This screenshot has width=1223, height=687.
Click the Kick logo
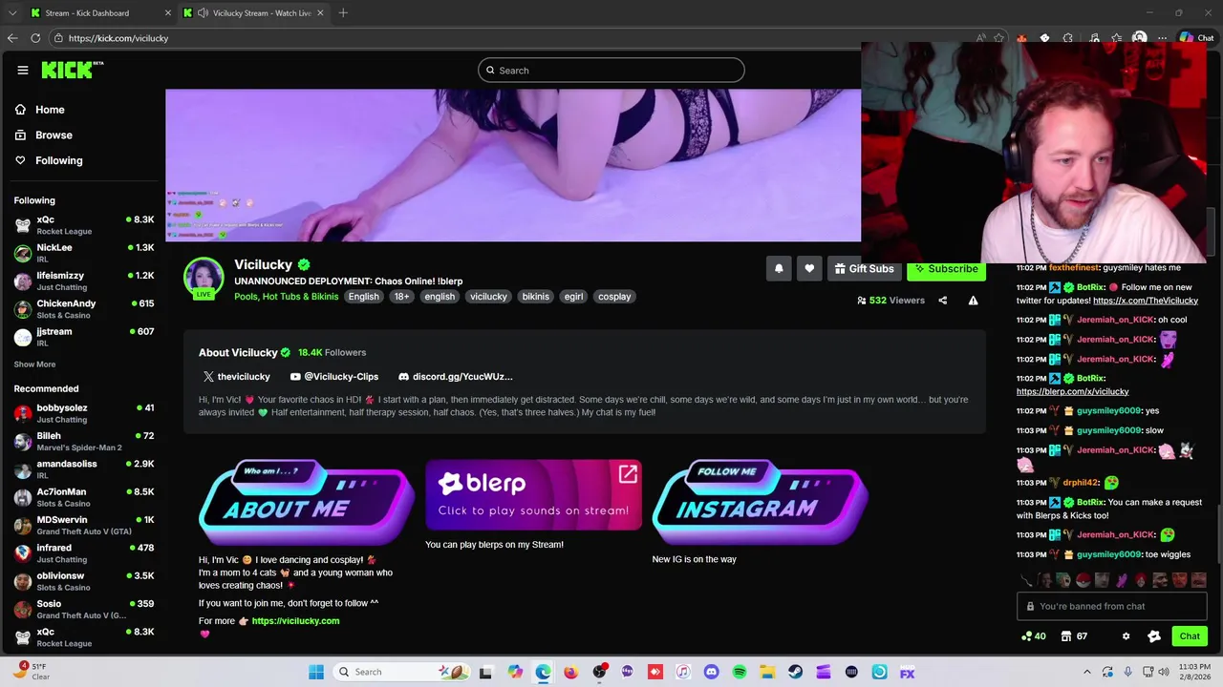pyautogui.click(x=72, y=70)
